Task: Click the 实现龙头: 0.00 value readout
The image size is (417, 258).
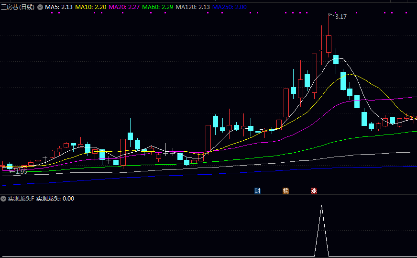Action: (x=55, y=198)
